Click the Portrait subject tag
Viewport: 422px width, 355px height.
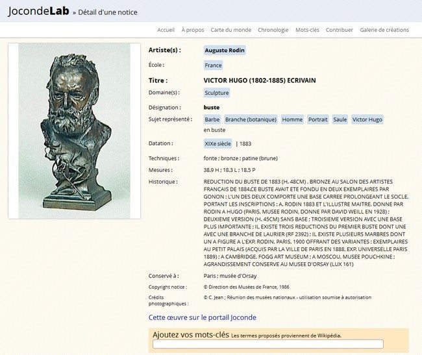tap(318, 119)
